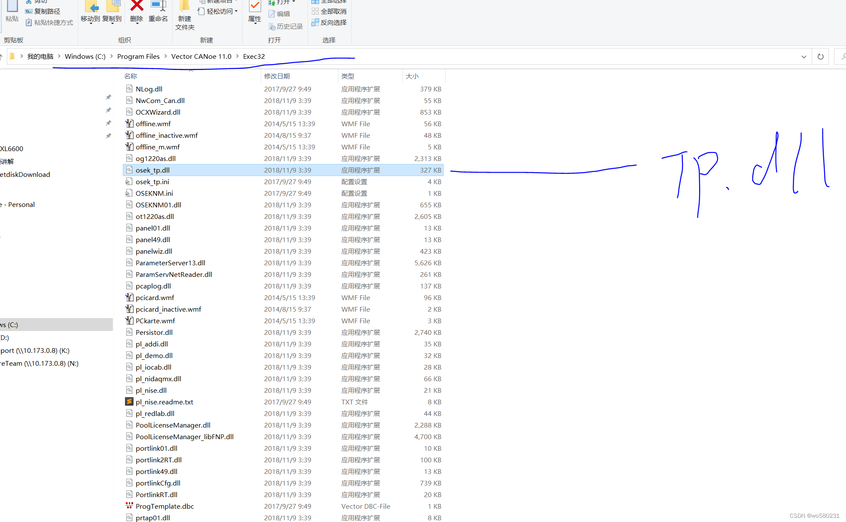Click the 历史记录 (History) icon

286,26
